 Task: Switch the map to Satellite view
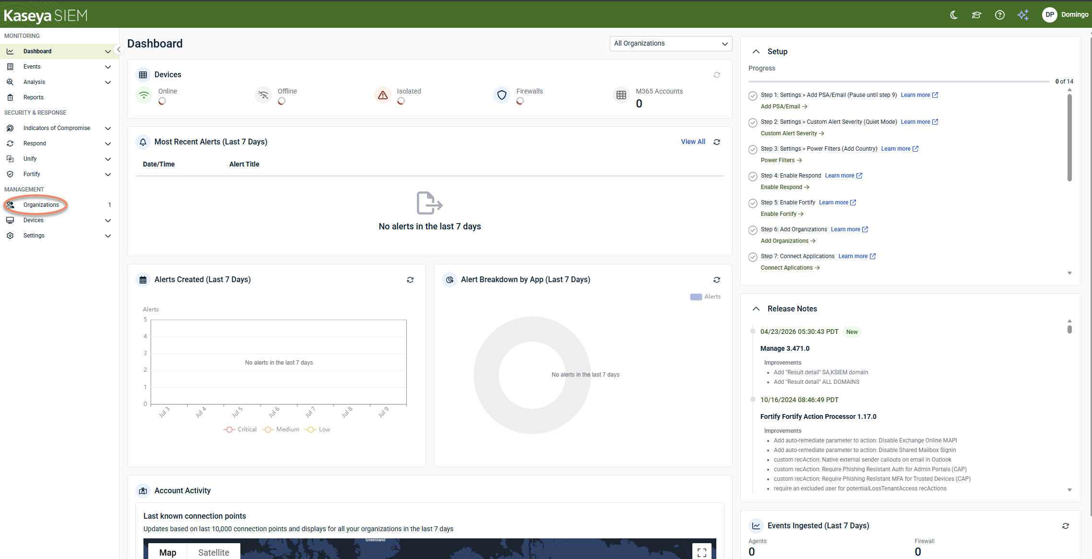pyautogui.click(x=214, y=552)
